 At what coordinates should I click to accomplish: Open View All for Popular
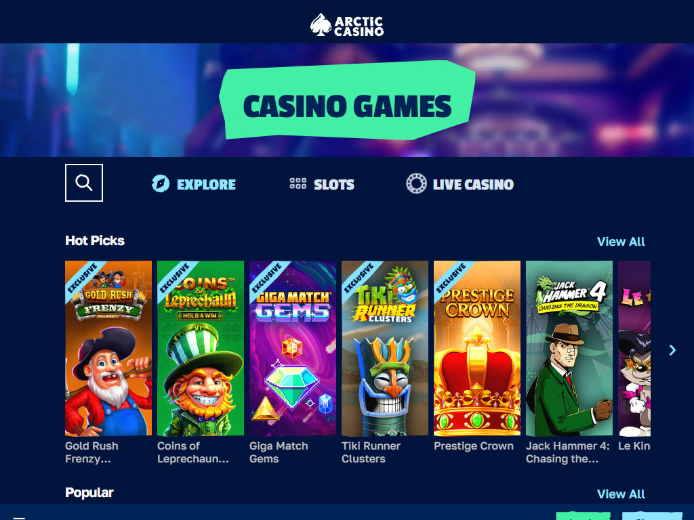pos(621,494)
